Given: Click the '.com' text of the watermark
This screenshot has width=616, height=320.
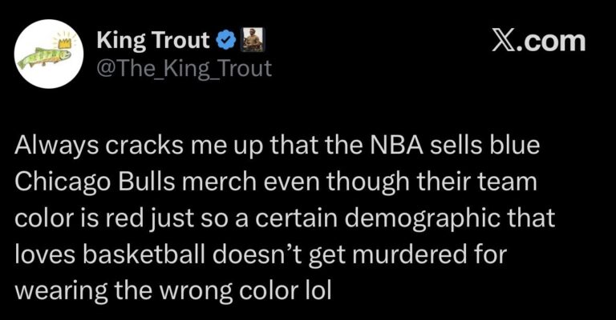Looking at the screenshot, I should coord(550,42).
